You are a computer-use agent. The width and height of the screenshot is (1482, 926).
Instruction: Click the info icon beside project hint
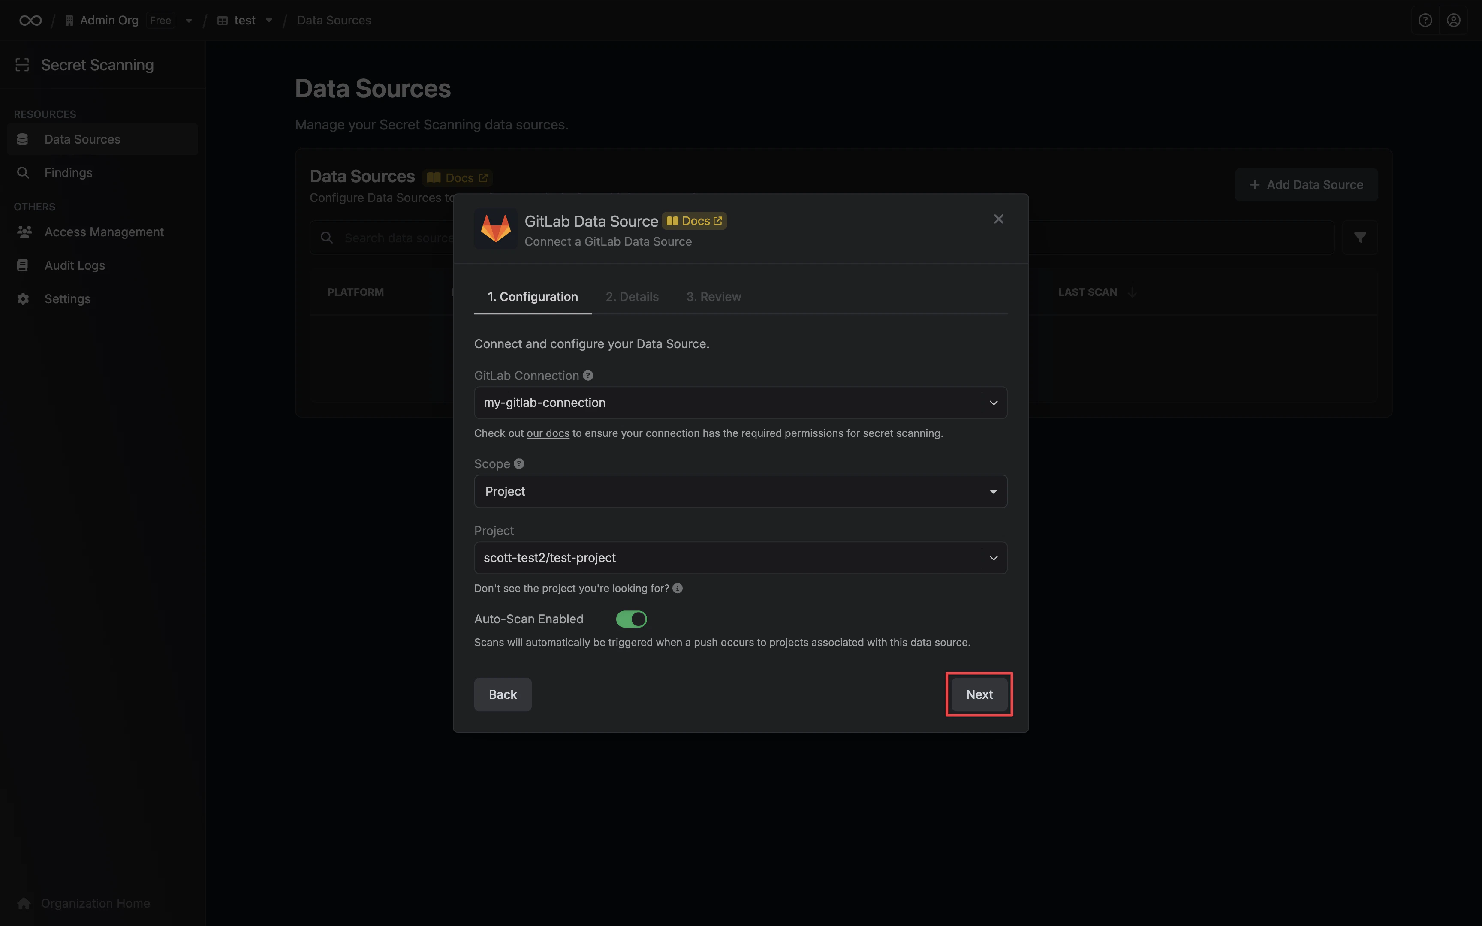point(677,588)
